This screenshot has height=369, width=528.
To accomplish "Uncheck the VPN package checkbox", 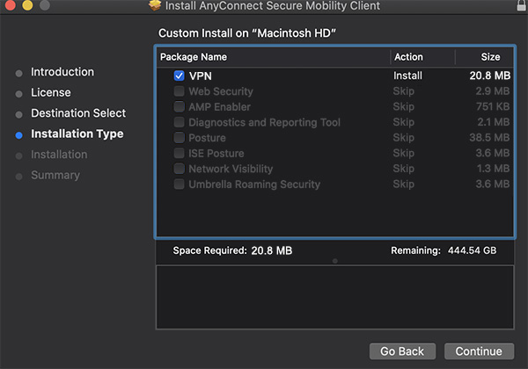I will (180, 76).
